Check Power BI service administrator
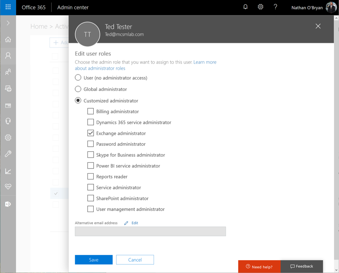 click(x=90, y=166)
